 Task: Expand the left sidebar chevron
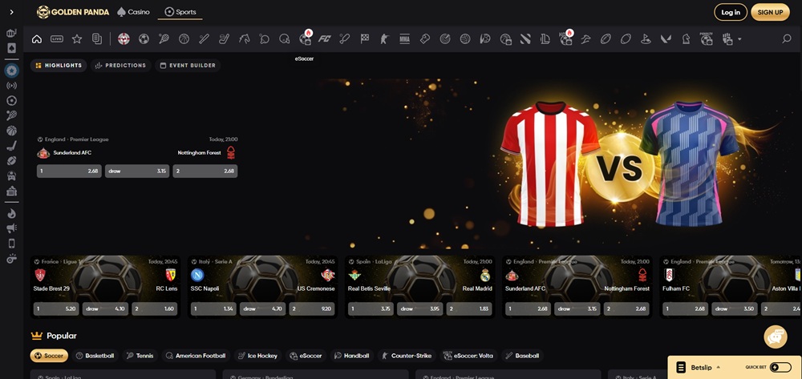[12, 12]
